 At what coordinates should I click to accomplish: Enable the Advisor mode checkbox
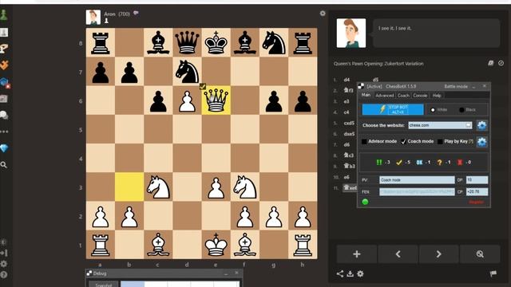[x=364, y=141]
